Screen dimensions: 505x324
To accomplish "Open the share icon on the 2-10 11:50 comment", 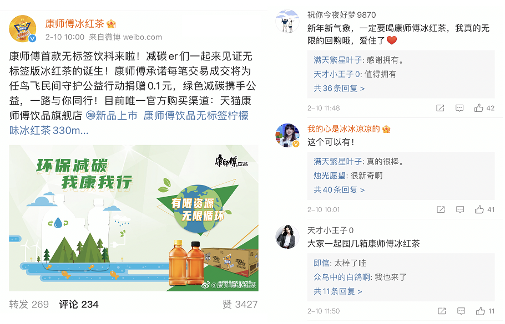I will pos(442,311).
